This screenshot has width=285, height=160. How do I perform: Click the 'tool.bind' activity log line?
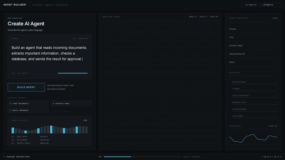[x=30, y=136]
